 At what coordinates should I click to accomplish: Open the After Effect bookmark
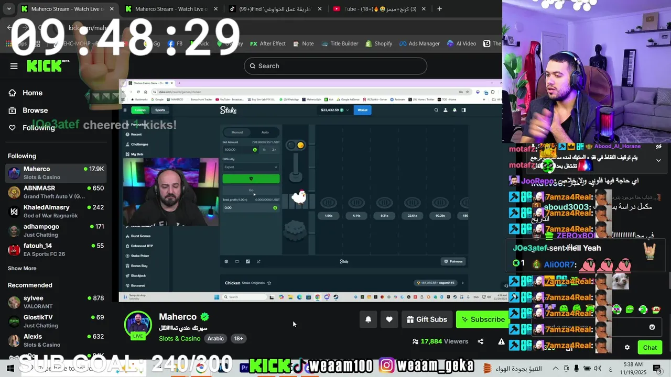tap(268, 43)
